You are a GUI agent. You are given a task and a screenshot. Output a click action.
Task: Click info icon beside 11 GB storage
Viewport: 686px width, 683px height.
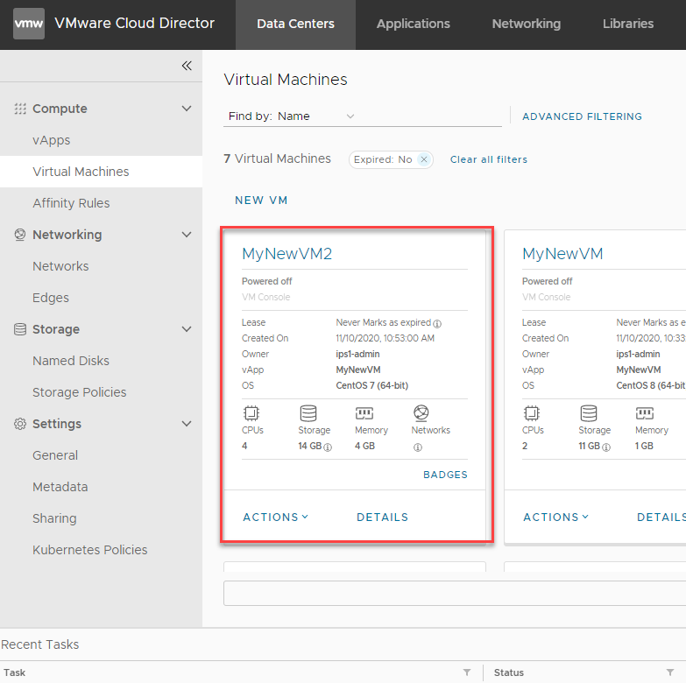pyautogui.click(x=606, y=447)
